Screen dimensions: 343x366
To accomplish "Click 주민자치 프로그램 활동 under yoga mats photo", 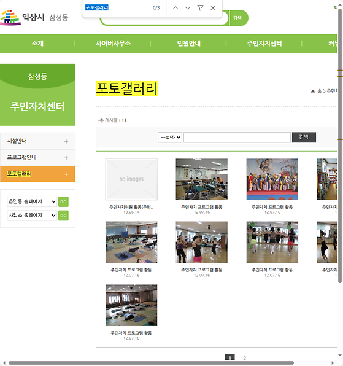I will 131,270.
